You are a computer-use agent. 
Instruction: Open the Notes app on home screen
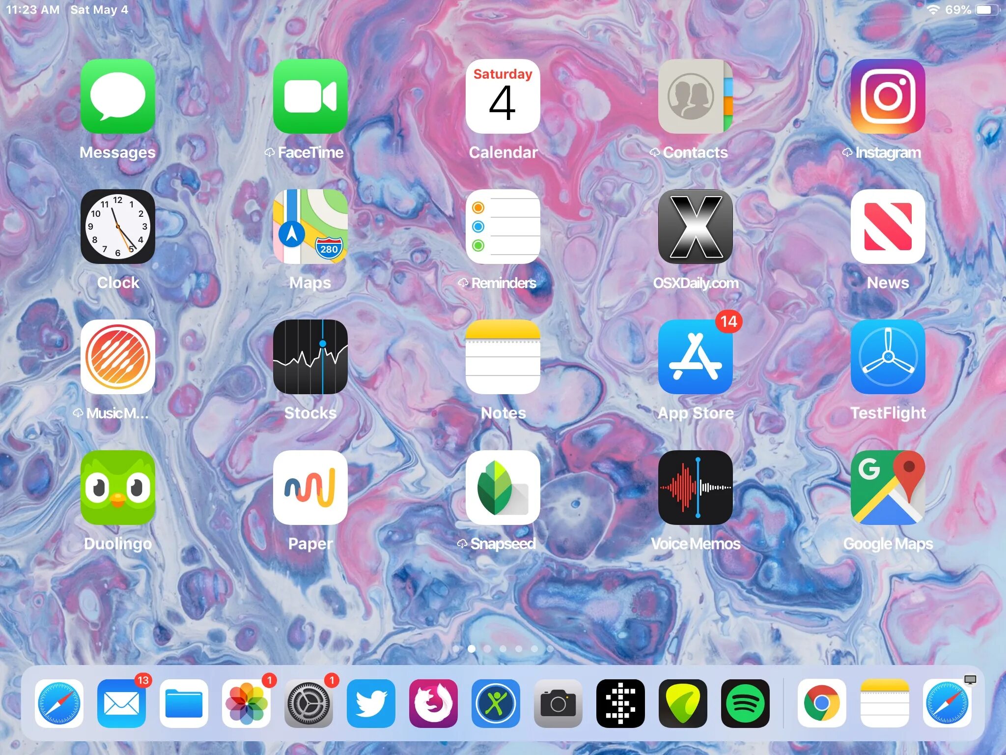tap(503, 357)
